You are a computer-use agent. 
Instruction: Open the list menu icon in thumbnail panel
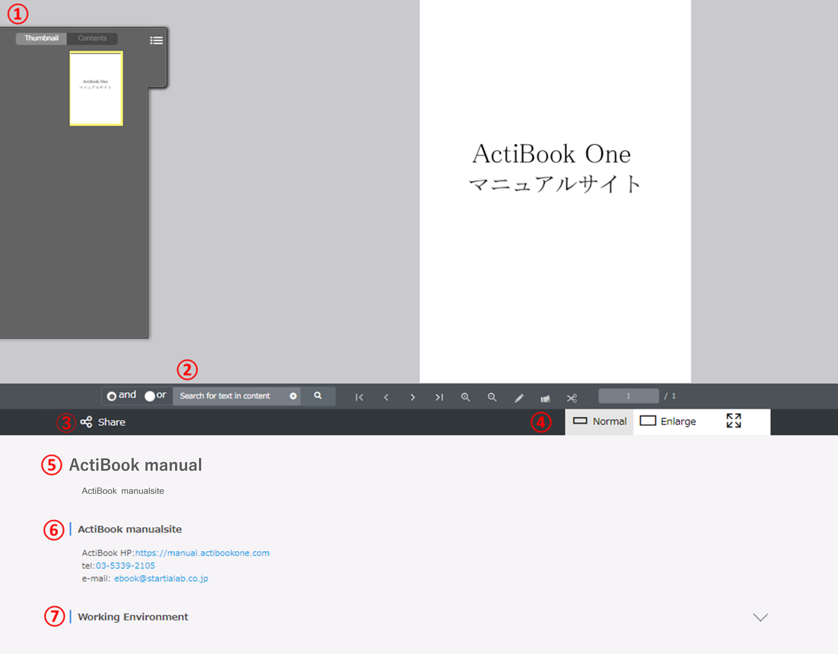[156, 40]
